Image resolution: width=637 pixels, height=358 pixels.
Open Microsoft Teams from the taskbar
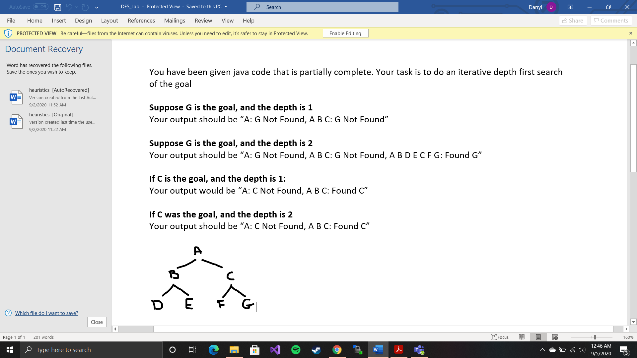coord(419,350)
